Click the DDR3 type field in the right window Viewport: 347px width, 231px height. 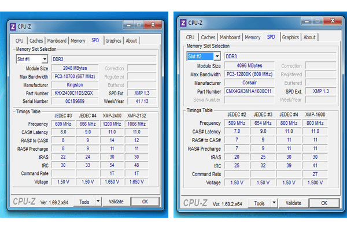coord(280,57)
